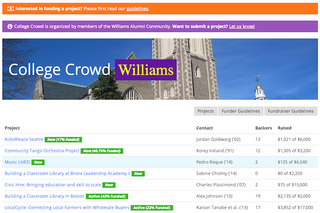Click the 'Active (42% funded)' badge
The height and width of the screenshot is (213, 320).
(x=107, y=196)
